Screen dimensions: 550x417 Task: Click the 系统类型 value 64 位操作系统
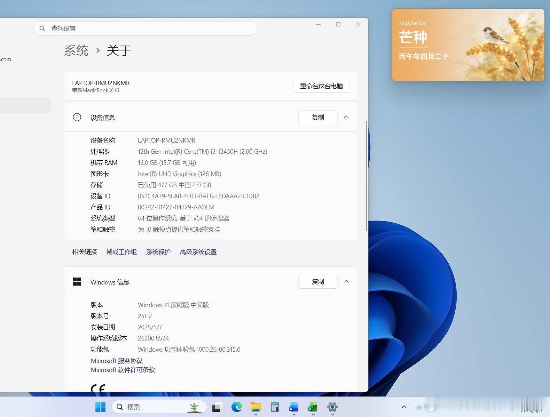click(183, 218)
